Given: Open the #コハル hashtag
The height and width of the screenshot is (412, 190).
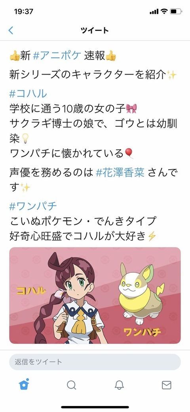Looking at the screenshot, I should click(28, 94).
